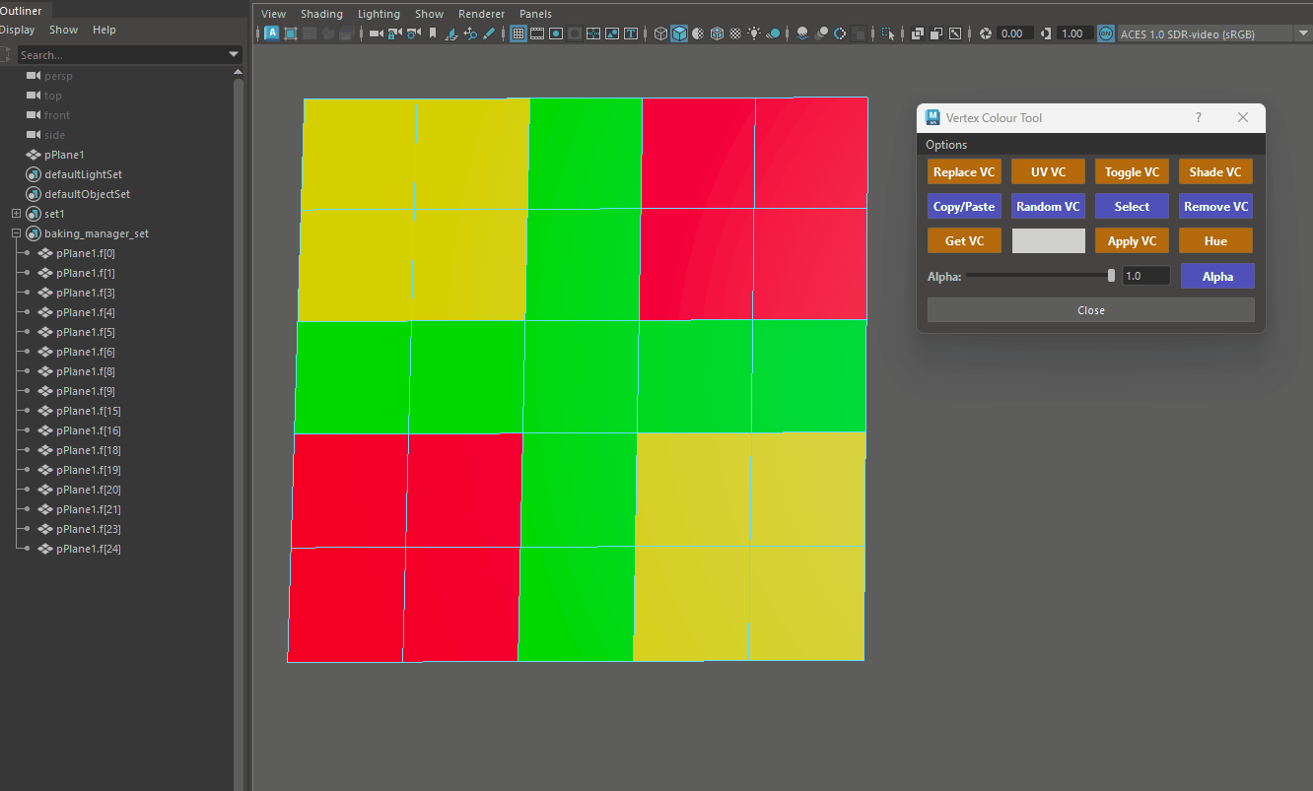The width and height of the screenshot is (1313, 791).
Task: Toggle the viewport grid icon
Action: 518,33
